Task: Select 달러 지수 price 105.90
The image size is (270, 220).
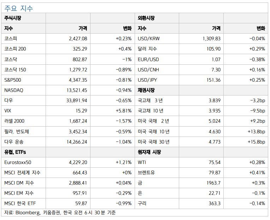Action: pyautogui.click(x=213, y=49)
